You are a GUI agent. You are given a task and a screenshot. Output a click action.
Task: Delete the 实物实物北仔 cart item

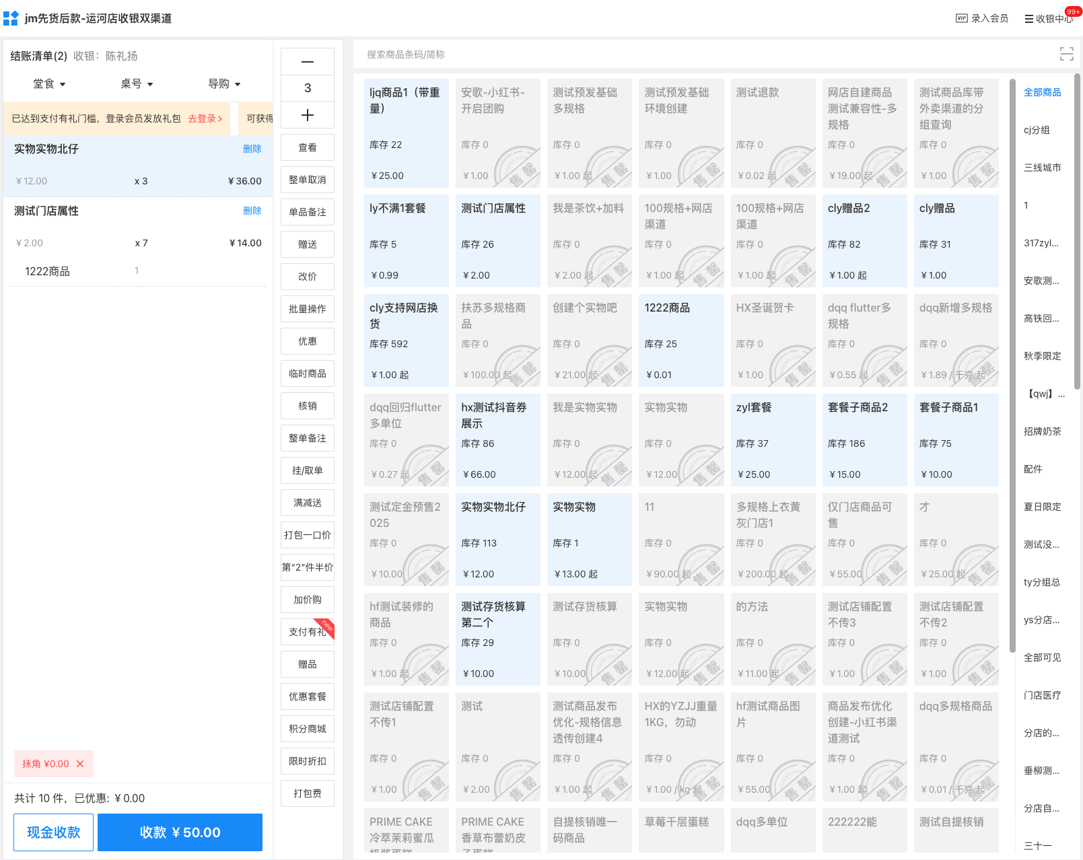tap(252, 149)
